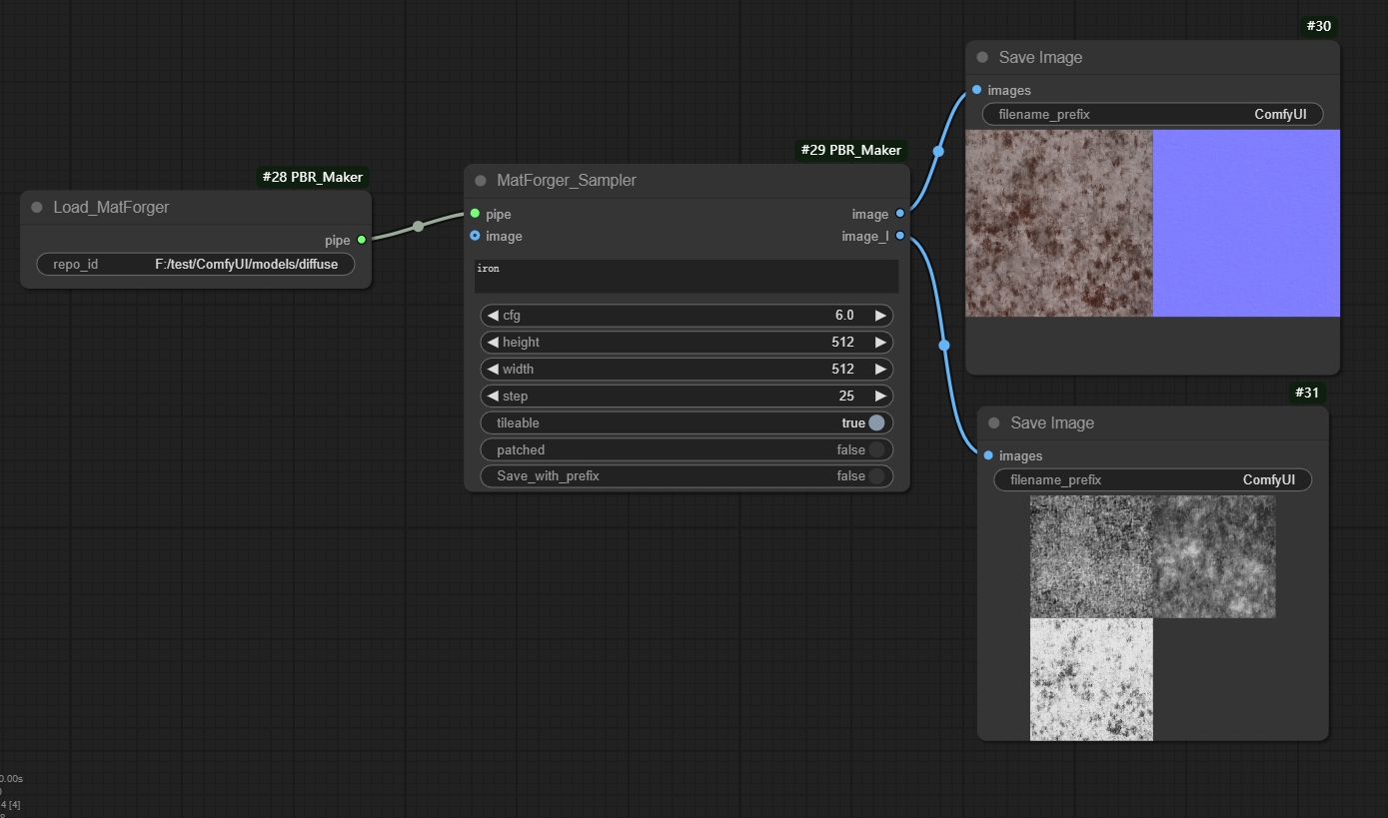The height and width of the screenshot is (818, 1388).
Task: Increase the step count with right arrow
Action: pos(880,397)
